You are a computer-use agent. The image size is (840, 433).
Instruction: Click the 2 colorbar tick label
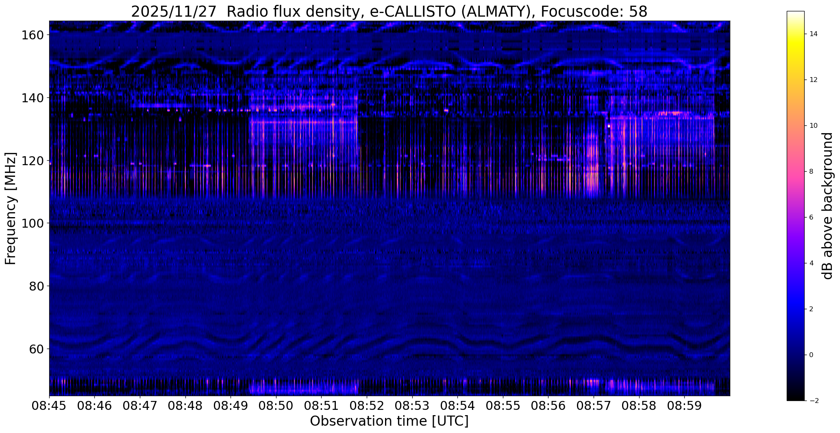pyautogui.click(x=811, y=309)
